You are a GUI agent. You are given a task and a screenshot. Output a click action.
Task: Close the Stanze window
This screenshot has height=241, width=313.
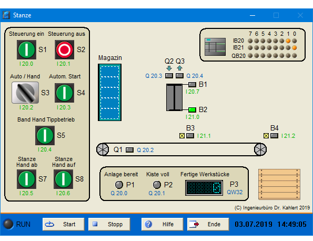pos(300,15)
